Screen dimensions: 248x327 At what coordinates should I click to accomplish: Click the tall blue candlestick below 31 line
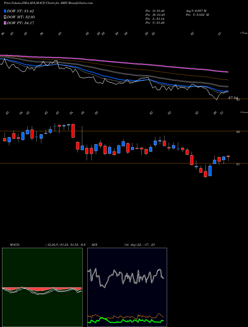tap(210, 171)
